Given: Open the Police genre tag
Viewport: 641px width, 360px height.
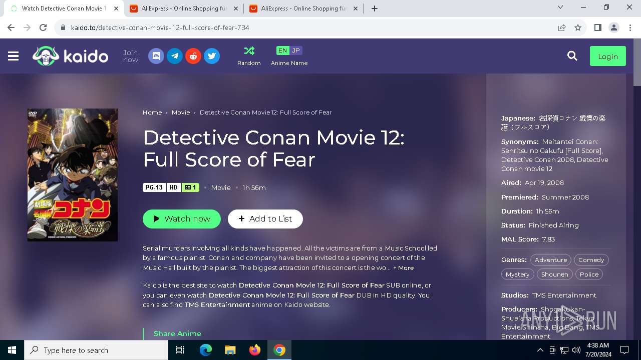Looking at the screenshot, I should click(x=589, y=274).
